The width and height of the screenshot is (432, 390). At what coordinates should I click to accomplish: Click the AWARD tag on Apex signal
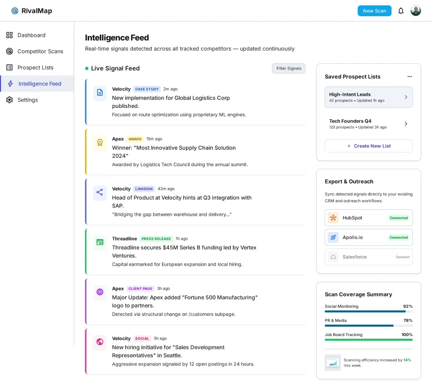tap(135, 139)
